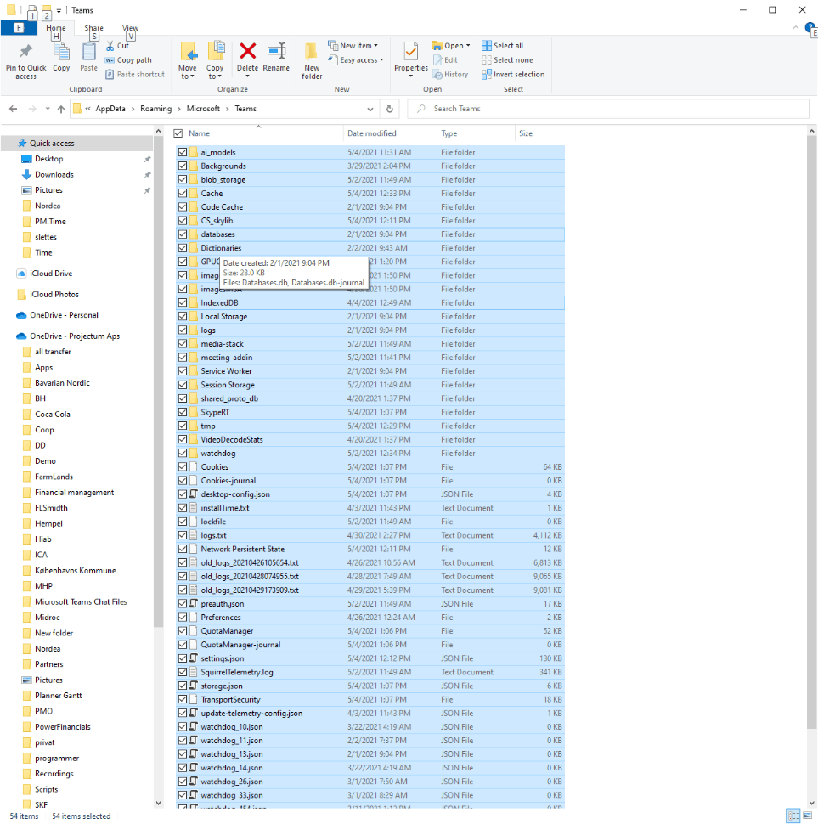
Task: Open Downloads in Quick access
Action: 54,174
